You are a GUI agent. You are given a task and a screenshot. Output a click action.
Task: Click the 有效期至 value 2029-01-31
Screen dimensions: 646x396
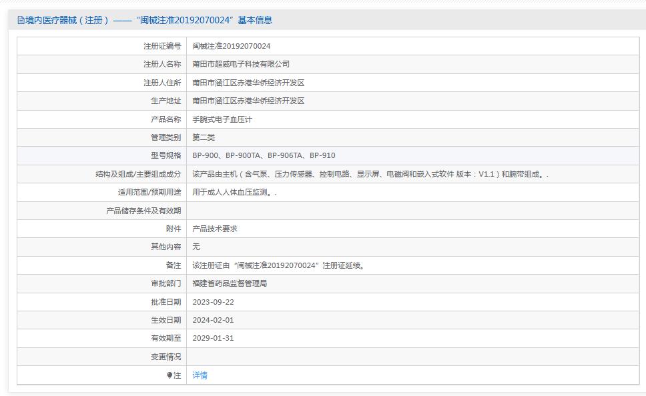(x=214, y=339)
